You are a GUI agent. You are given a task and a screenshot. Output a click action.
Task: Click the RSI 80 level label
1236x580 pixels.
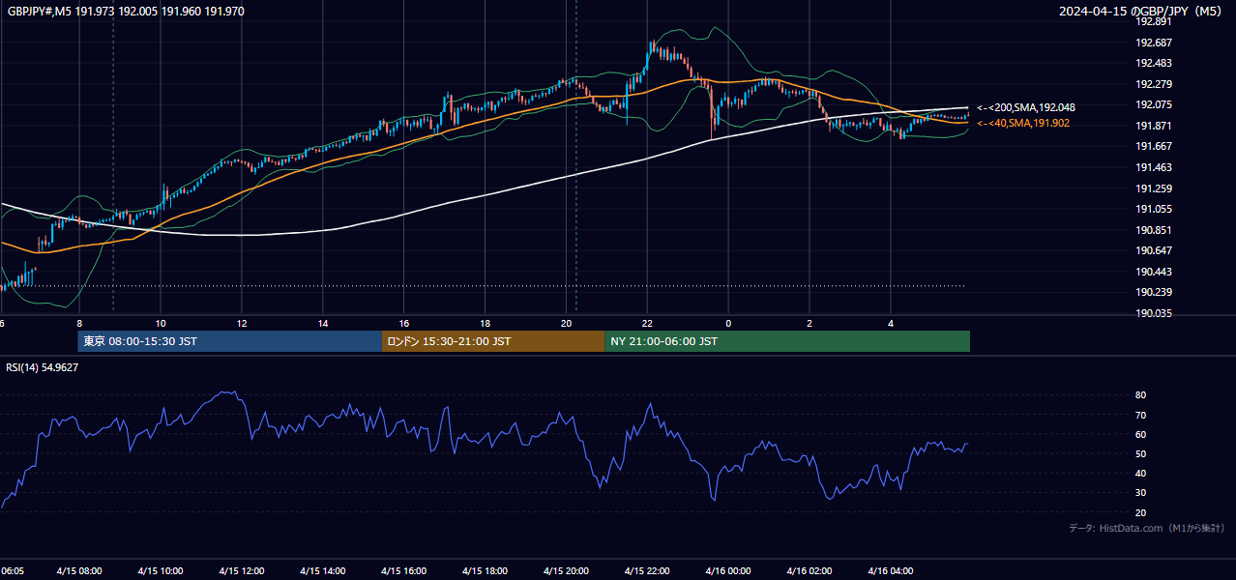(x=1141, y=395)
